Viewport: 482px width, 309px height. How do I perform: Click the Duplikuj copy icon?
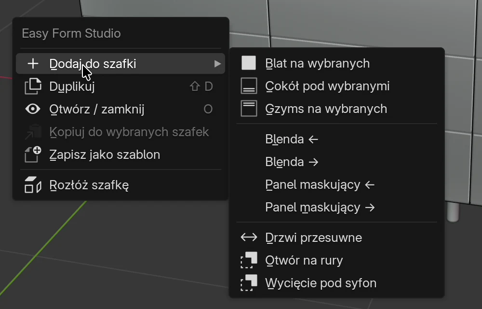tap(33, 86)
